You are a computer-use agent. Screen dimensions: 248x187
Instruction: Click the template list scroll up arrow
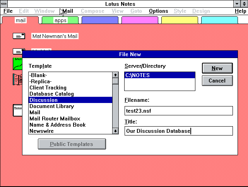115,75
